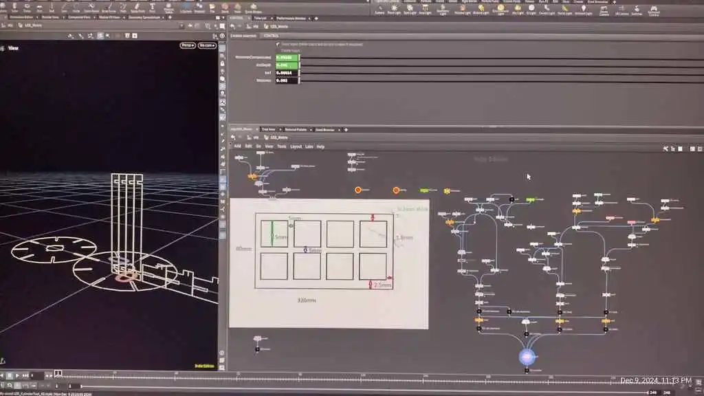
Task: Click the slider beside the 0.002 value
Action: (501, 80)
